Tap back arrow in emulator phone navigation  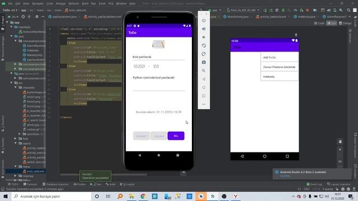140,155
